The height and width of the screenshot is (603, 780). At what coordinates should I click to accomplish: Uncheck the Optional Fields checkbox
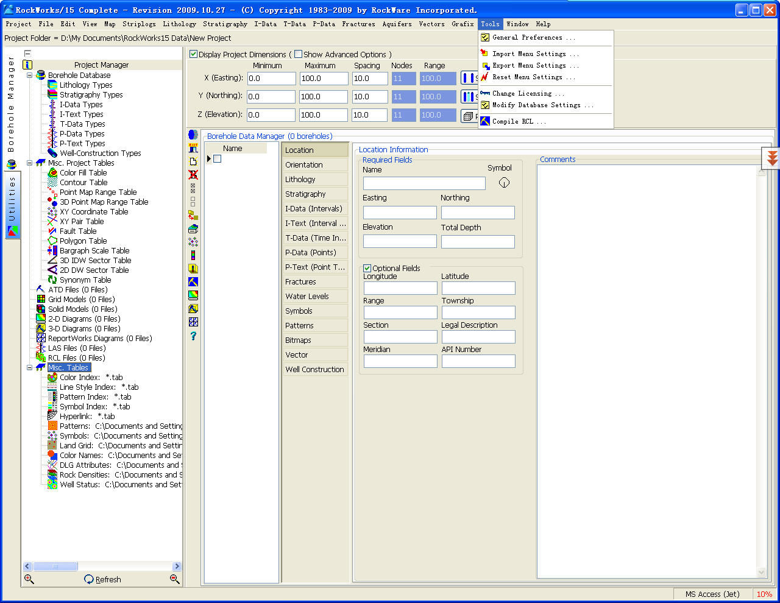(367, 268)
